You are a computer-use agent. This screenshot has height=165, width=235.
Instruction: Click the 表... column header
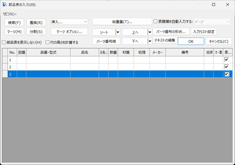click(228, 52)
